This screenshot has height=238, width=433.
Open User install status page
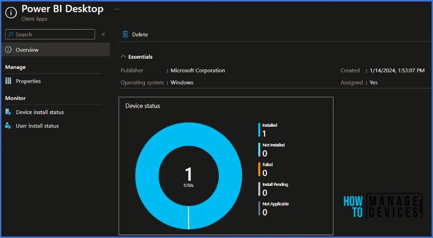tap(37, 126)
